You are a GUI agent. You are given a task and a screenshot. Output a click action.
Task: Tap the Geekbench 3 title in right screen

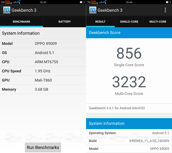(110, 10)
